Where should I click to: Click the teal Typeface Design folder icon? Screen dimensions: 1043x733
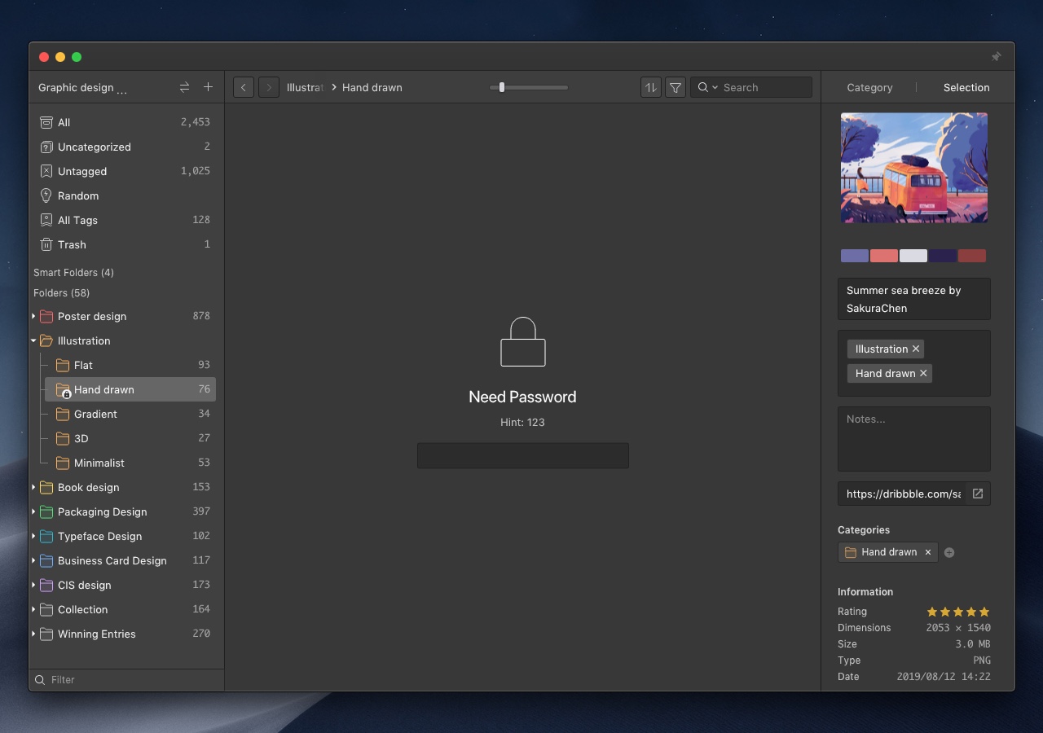tap(46, 536)
